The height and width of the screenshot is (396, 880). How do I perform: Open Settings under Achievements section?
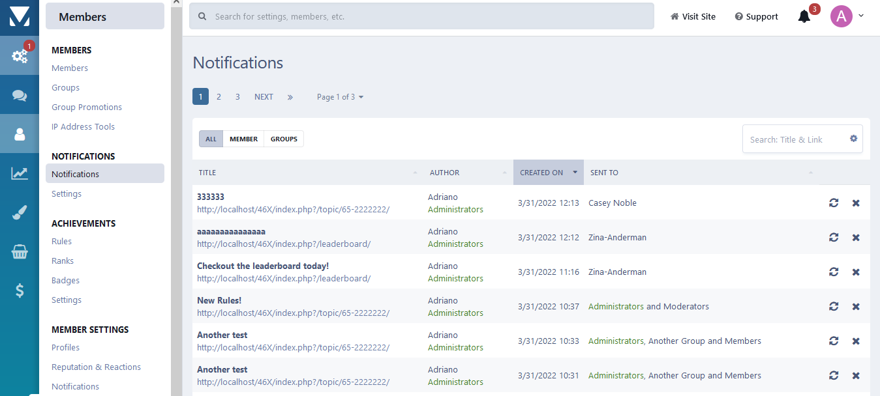pos(67,300)
